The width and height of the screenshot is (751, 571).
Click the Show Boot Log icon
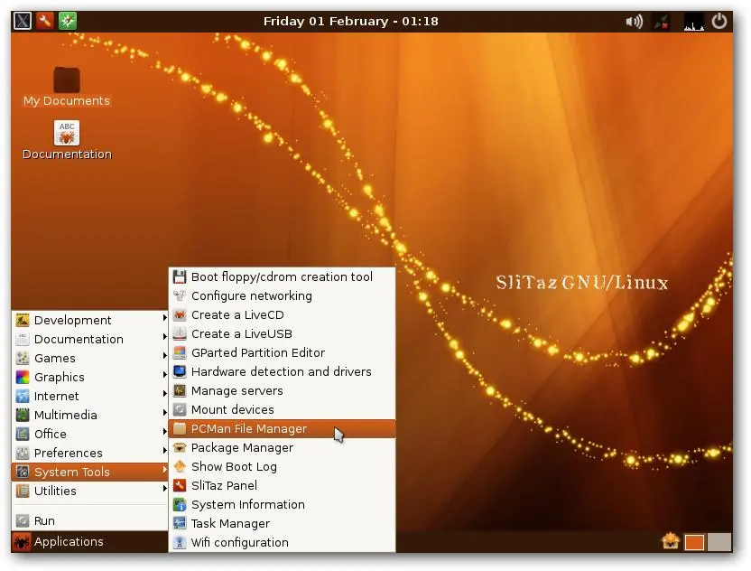(x=180, y=466)
